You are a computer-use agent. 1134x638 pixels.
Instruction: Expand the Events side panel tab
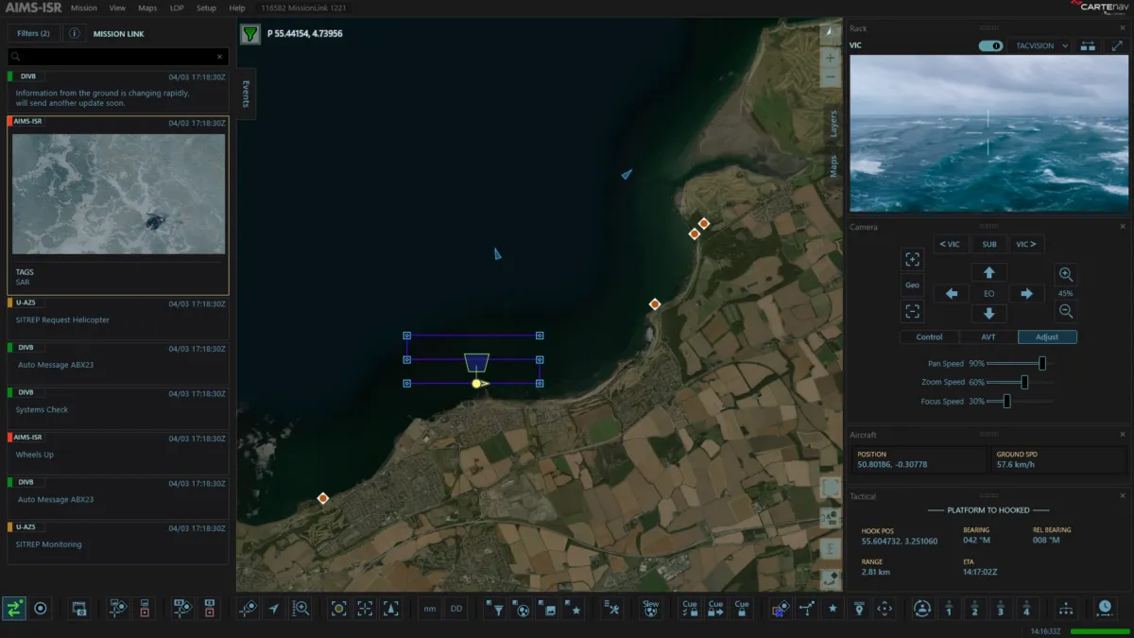point(246,94)
